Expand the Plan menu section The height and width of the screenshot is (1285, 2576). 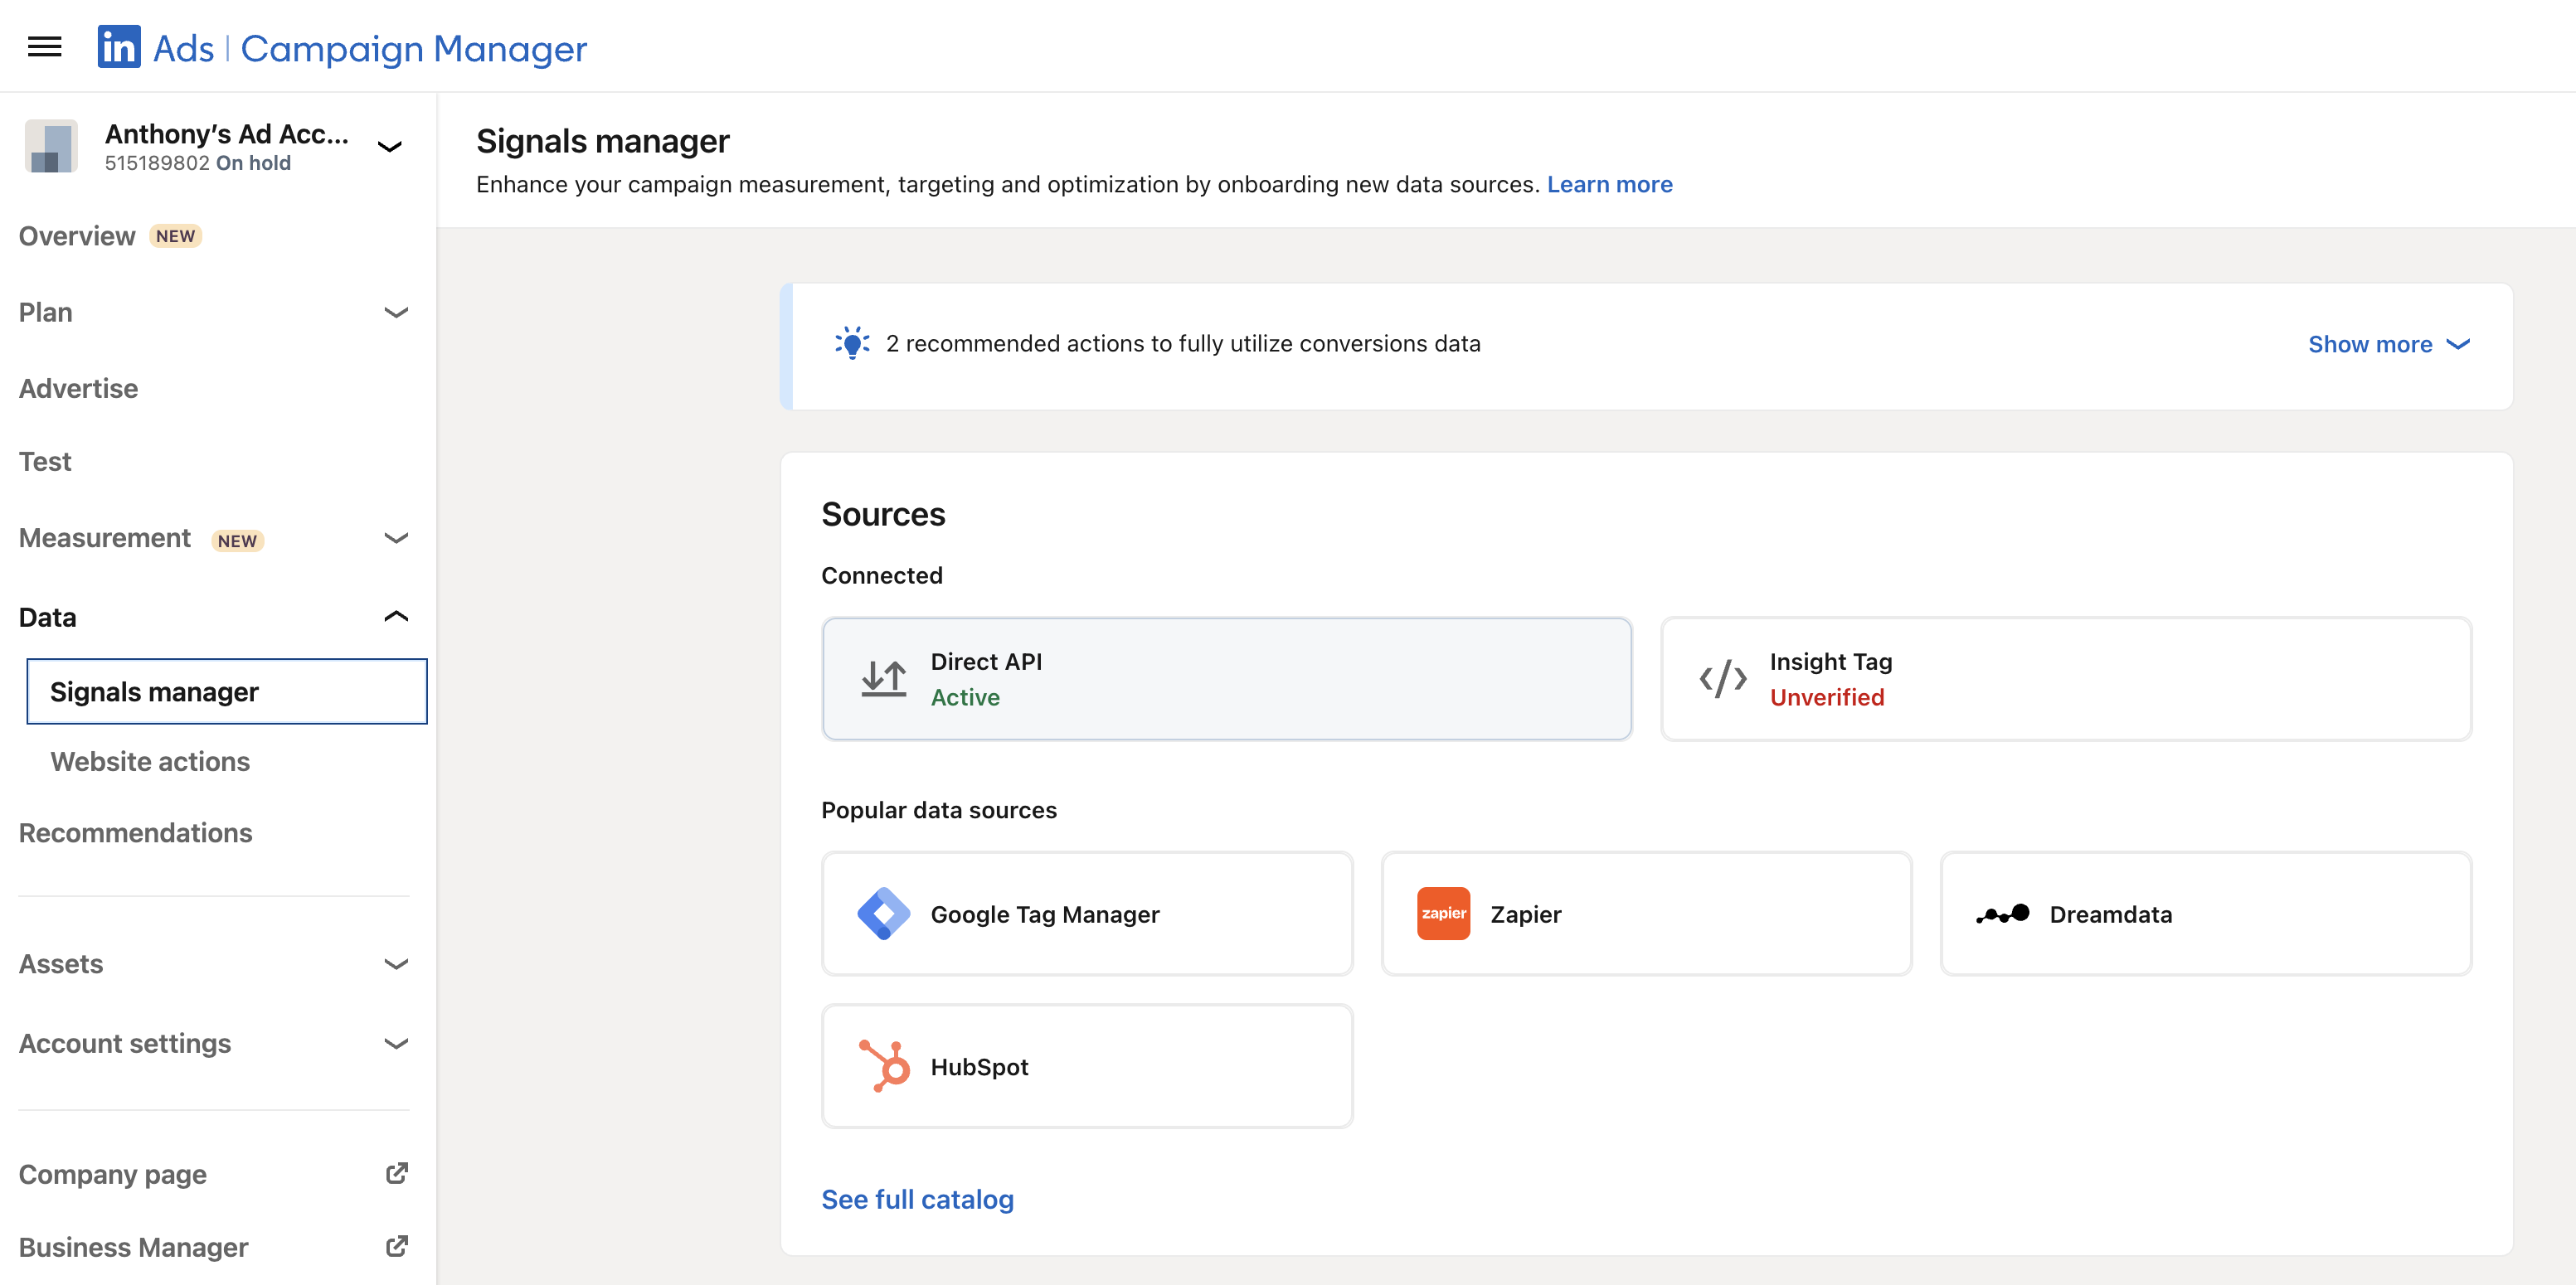click(x=396, y=313)
